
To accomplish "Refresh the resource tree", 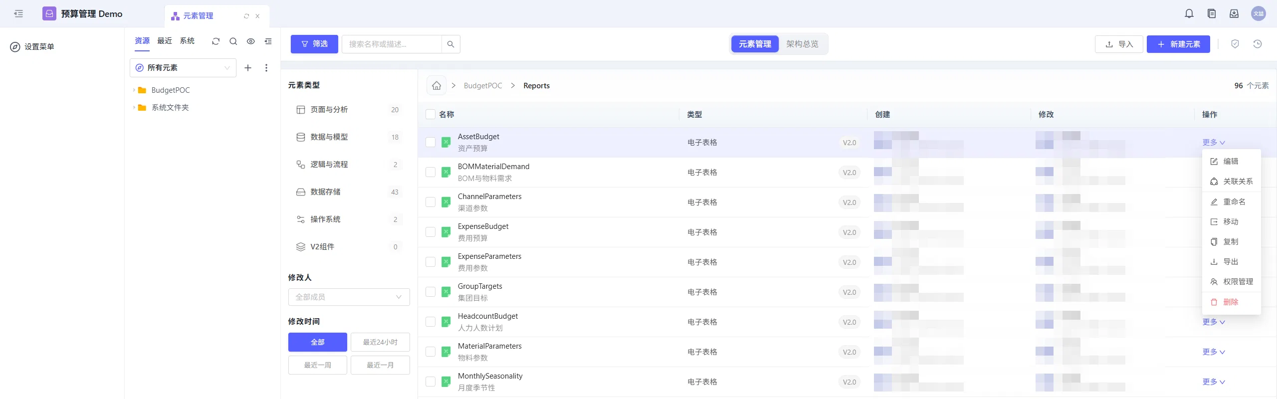I will pyautogui.click(x=215, y=41).
